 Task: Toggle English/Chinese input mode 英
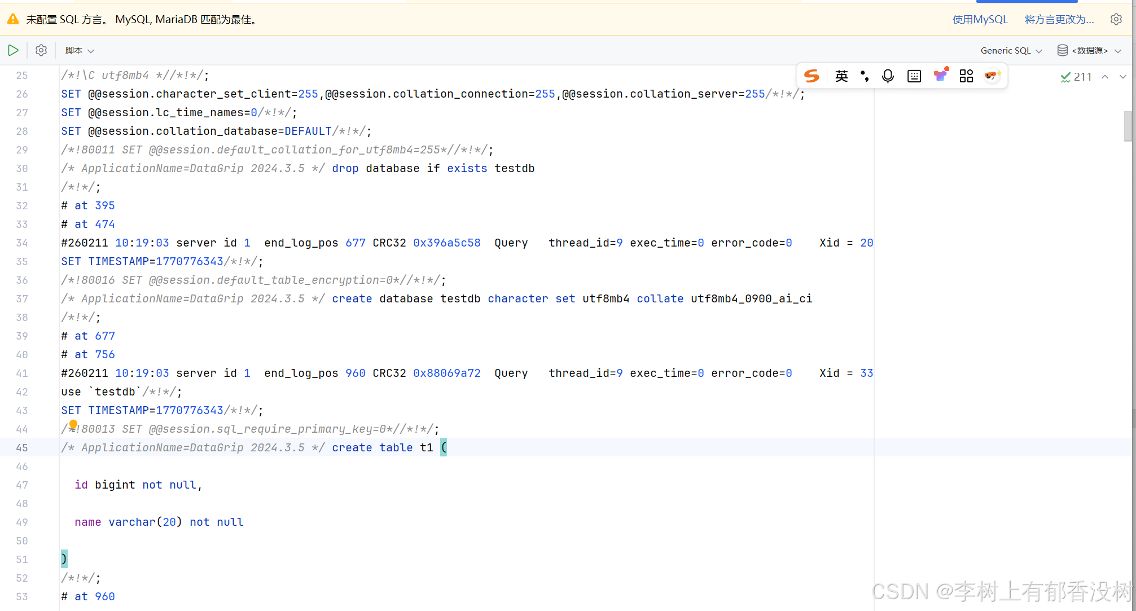click(841, 76)
